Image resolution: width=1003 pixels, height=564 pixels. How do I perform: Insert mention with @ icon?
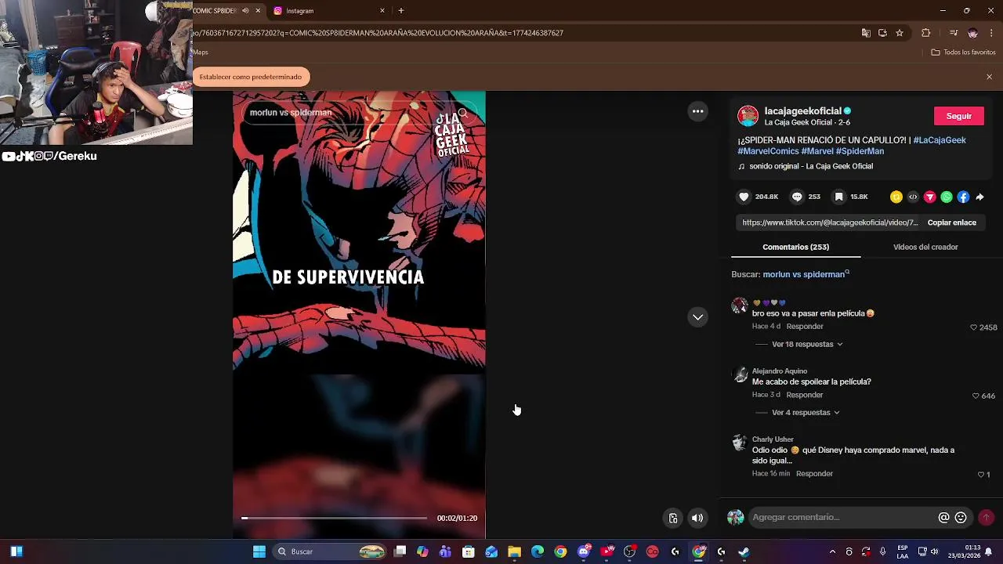943,518
